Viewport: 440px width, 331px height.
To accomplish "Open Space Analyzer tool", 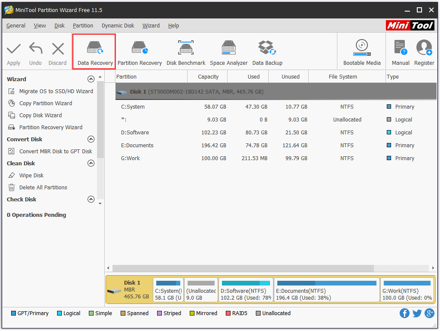I will [229, 53].
